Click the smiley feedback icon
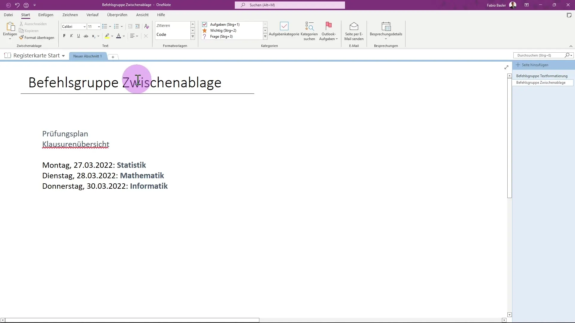Viewport: 575px width, 323px height. point(26,5)
